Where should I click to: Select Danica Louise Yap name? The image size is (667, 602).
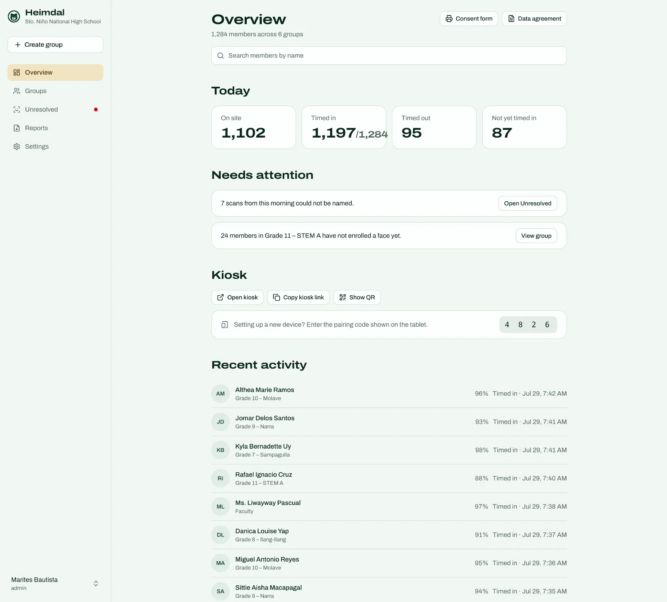pyautogui.click(x=262, y=531)
